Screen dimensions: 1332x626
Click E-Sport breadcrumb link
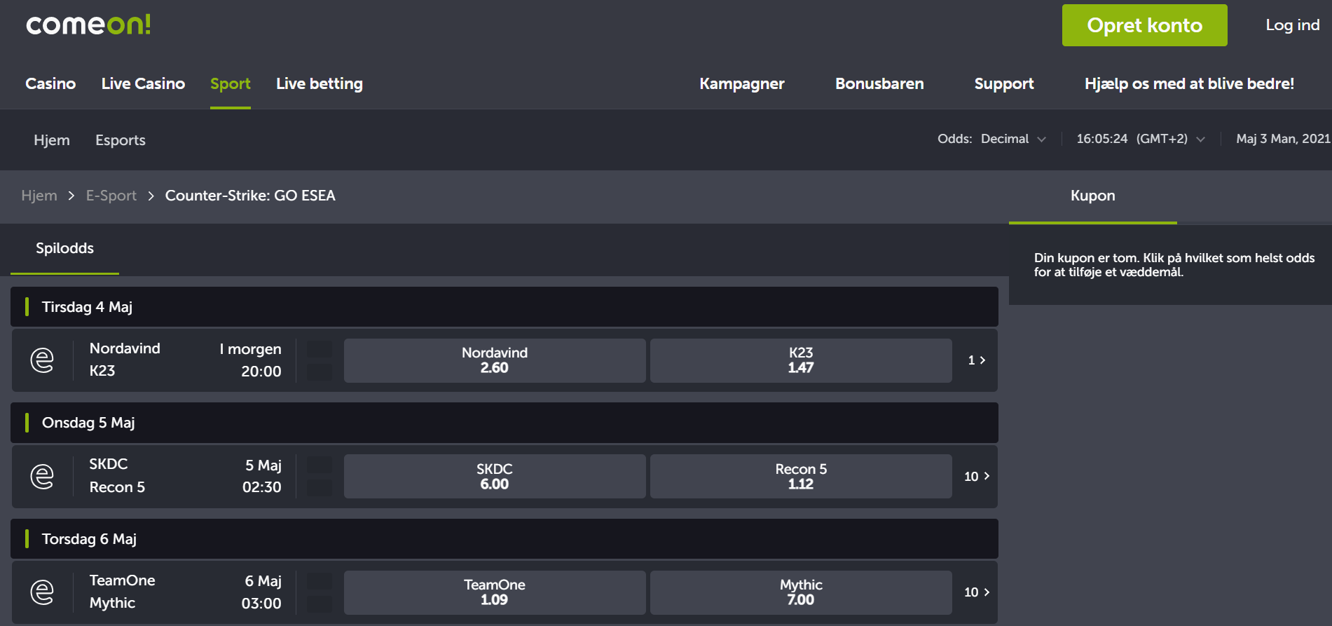click(111, 196)
